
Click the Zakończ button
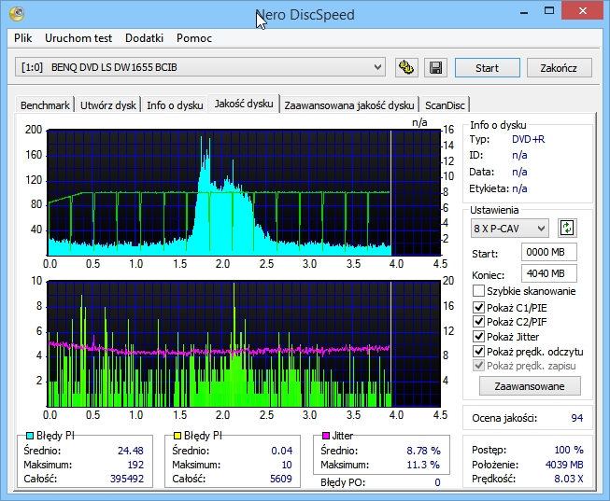click(x=559, y=68)
